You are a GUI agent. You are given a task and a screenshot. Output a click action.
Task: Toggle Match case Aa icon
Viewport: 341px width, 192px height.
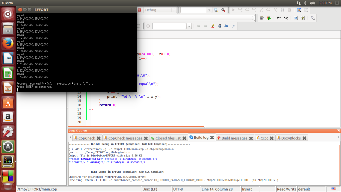[x=226, y=26]
